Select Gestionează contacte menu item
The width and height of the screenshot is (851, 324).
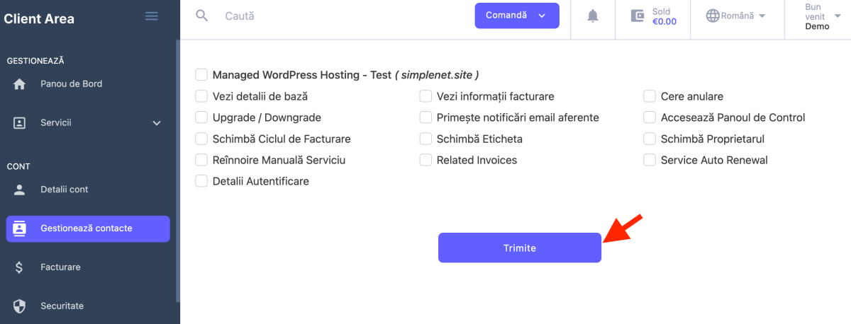coord(88,228)
